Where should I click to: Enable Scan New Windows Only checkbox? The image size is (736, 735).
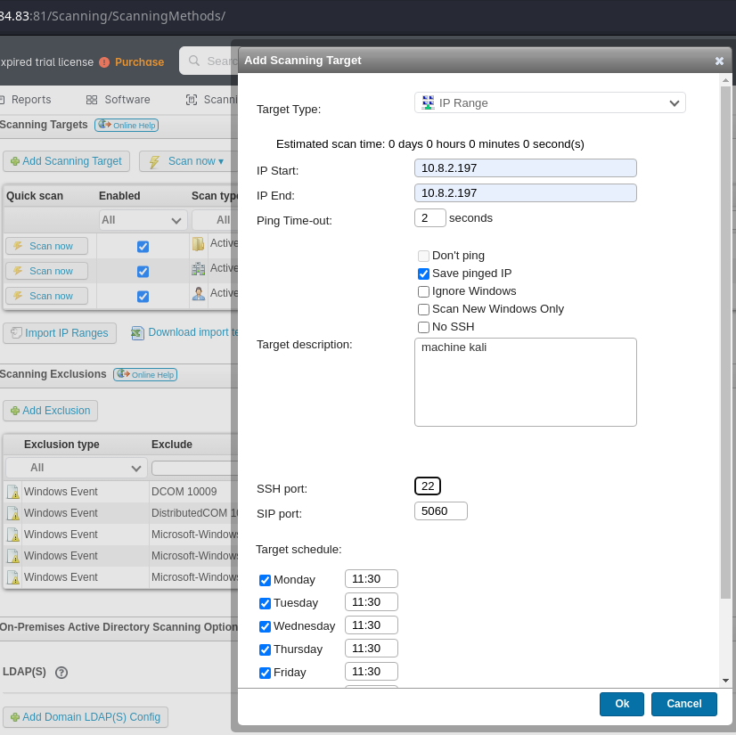pos(423,309)
